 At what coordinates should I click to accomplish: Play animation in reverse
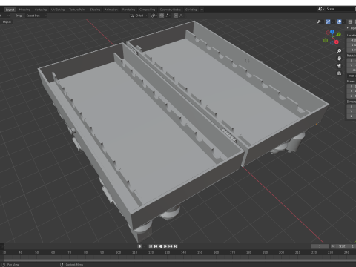pyautogui.click(x=160, y=246)
